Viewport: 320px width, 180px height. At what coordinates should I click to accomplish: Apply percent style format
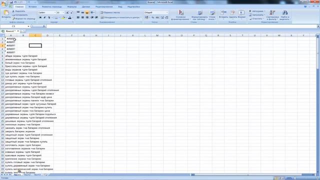click(152, 18)
